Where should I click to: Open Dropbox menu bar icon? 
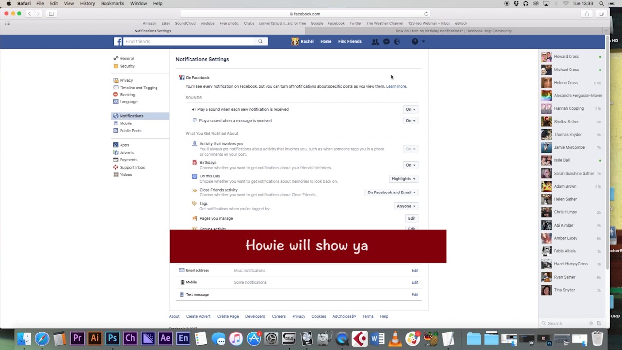516,3
